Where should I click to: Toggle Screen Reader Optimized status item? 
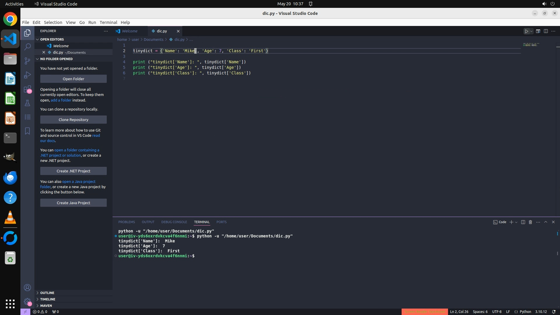424,312
